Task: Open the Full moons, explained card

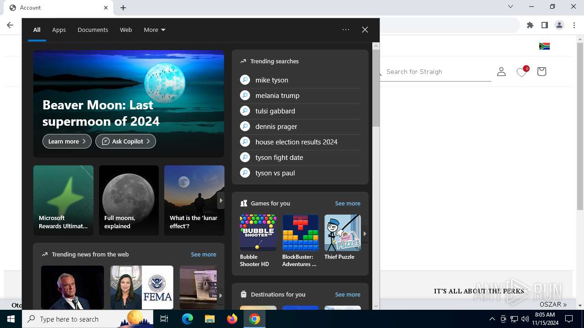Action: [x=129, y=200]
